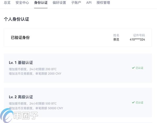This screenshot has height=123, width=157.
Task: Click the name value 蔡昆
Action: (116, 40)
